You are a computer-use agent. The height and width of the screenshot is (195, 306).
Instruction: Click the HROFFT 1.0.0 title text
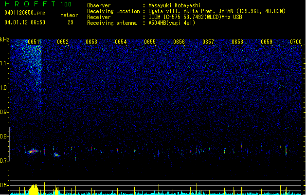click(x=38, y=4)
